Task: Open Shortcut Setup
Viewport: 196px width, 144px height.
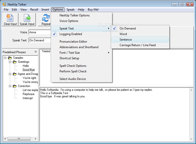Action: 82,58
